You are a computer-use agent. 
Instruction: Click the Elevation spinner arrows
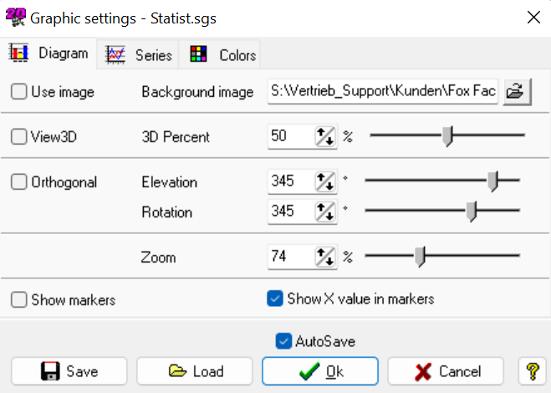click(324, 181)
